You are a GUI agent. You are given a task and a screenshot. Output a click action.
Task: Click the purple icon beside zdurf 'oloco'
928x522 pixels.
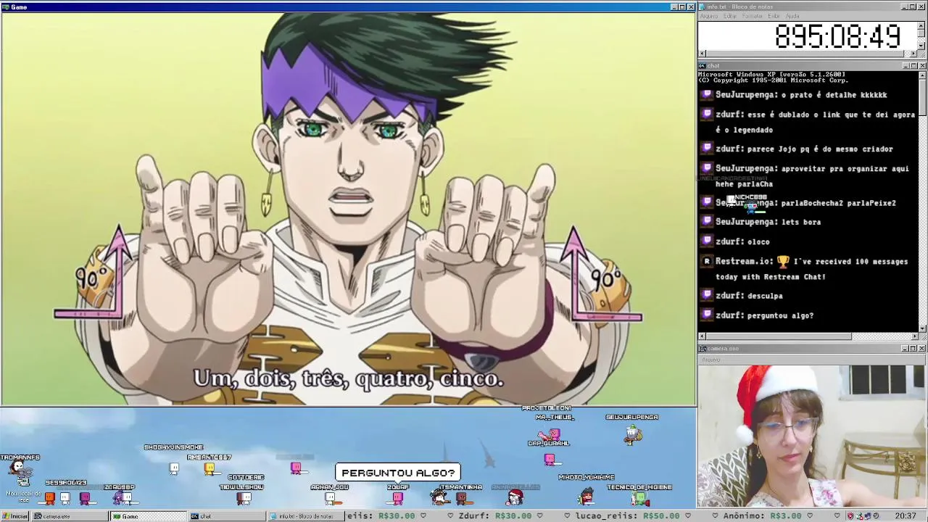[x=707, y=241]
